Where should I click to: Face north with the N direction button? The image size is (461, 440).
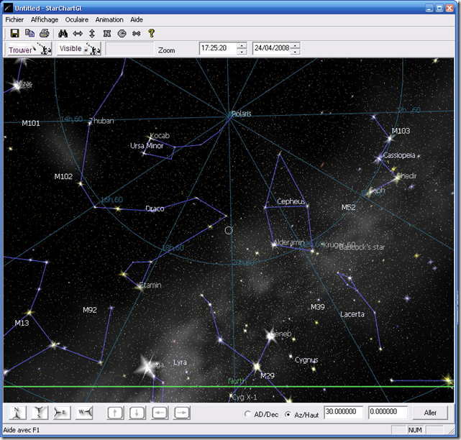[x=18, y=413]
